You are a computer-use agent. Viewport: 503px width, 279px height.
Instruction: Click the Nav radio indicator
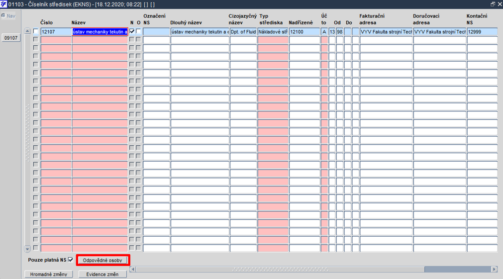[x=3, y=16]
